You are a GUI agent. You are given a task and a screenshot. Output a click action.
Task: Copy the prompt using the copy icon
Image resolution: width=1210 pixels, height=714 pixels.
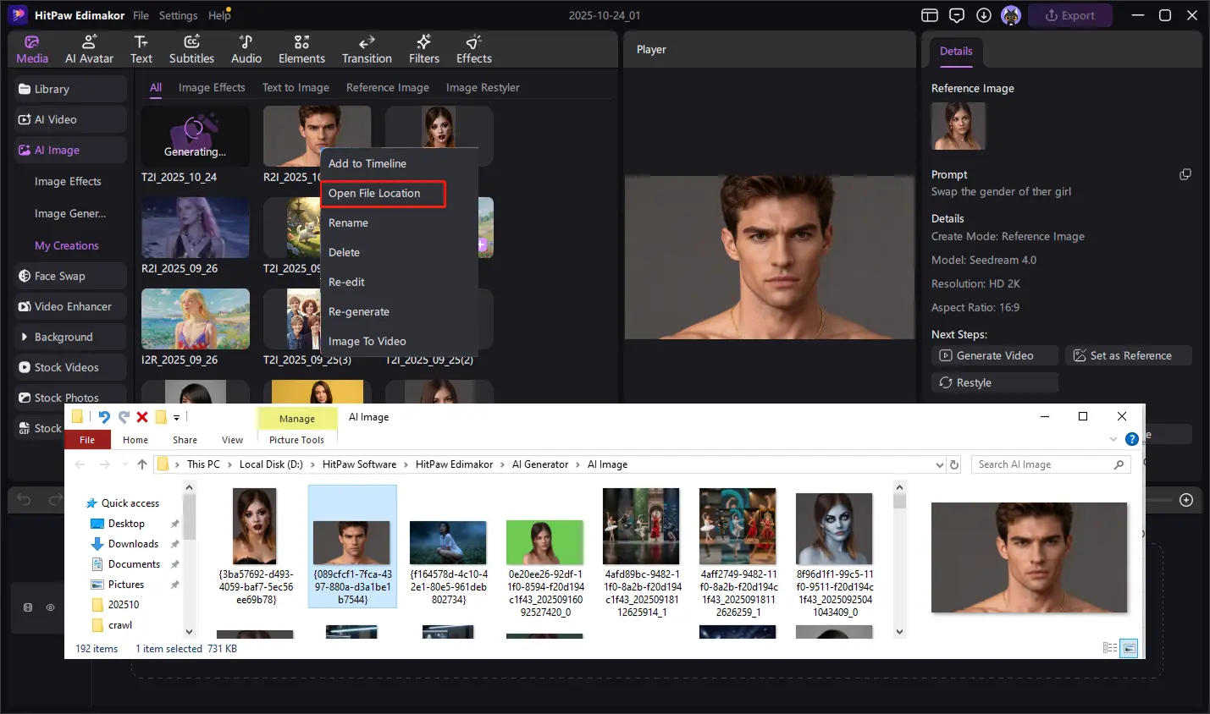point(1185,174)
